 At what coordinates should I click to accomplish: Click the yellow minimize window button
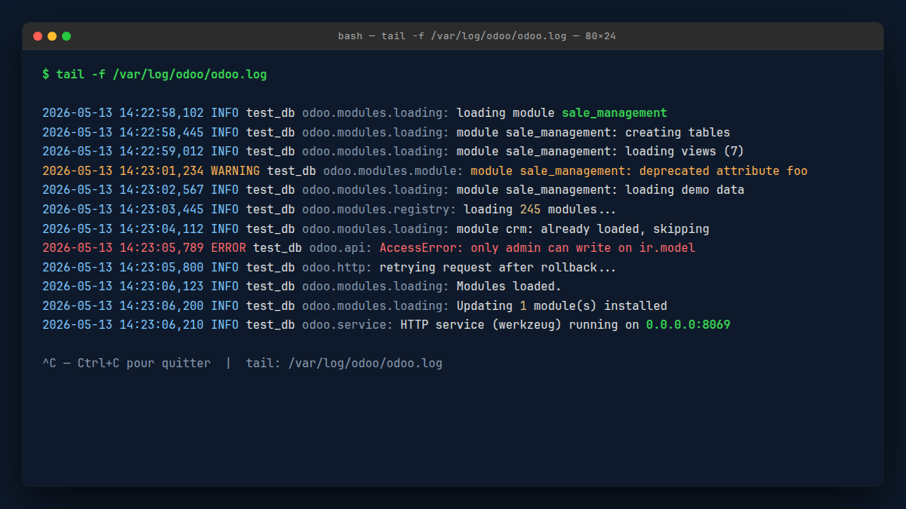pyautogui.click(x=52, y=36)
